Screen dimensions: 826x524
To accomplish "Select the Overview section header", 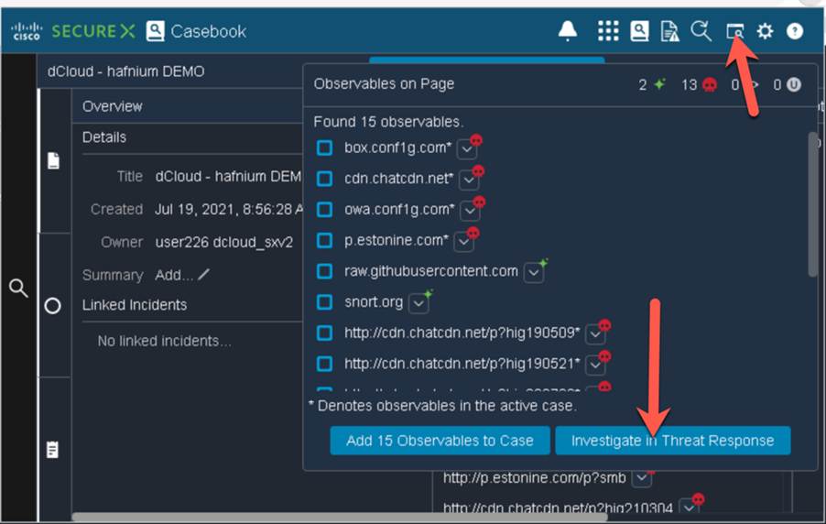I will (x=113, y=106).
